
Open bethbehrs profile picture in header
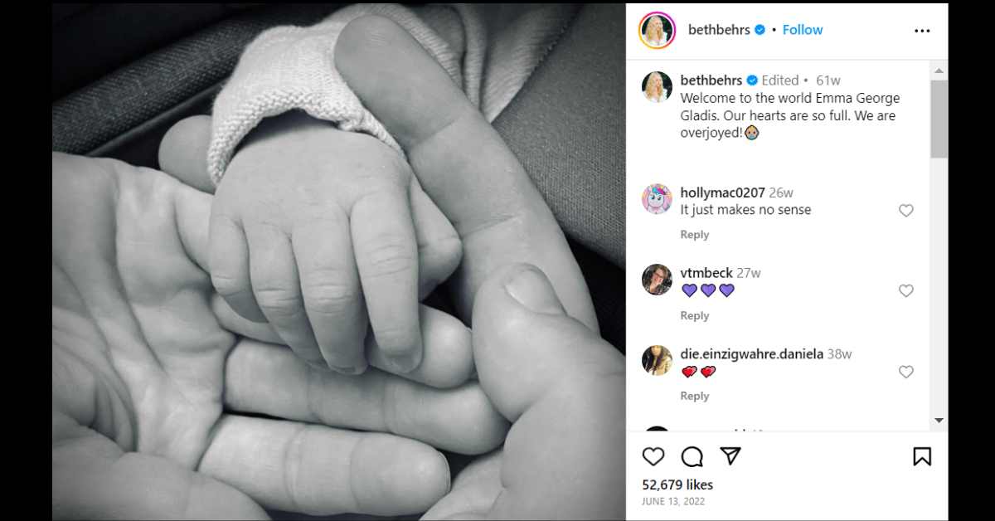(657, 31)
